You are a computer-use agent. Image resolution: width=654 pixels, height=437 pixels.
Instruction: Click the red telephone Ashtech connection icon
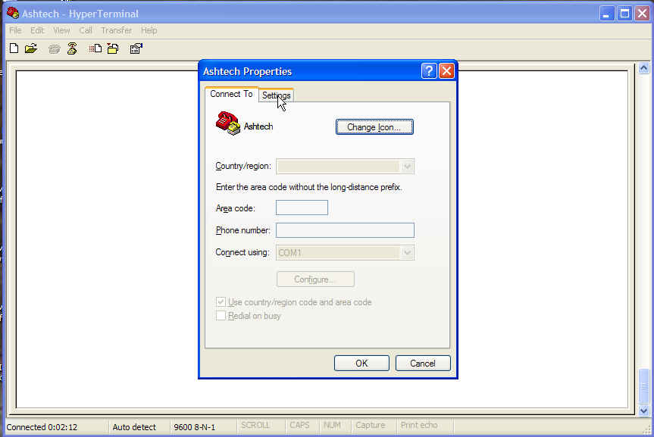point(227,123)
